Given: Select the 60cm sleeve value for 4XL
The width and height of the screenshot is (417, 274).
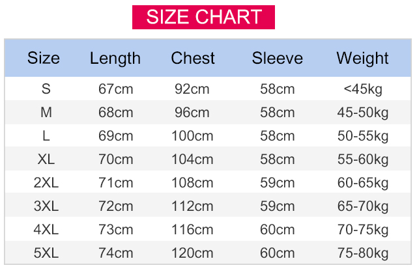Looking at the screenshot, I should [x=278, y=230].
